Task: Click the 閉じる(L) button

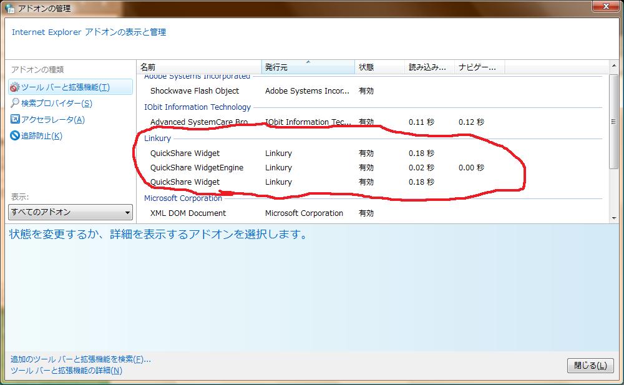Action: [x=590, y=366]
